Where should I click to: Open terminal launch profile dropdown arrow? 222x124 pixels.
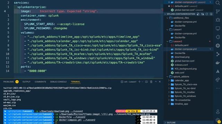click(x=143, y=82)
